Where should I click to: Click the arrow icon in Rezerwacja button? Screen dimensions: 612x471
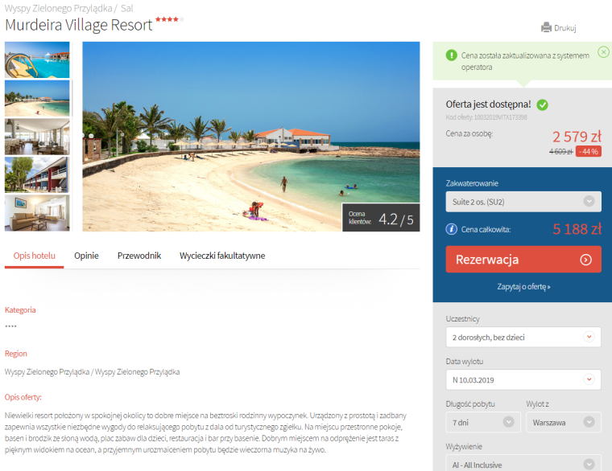click(x=585, y=260)
